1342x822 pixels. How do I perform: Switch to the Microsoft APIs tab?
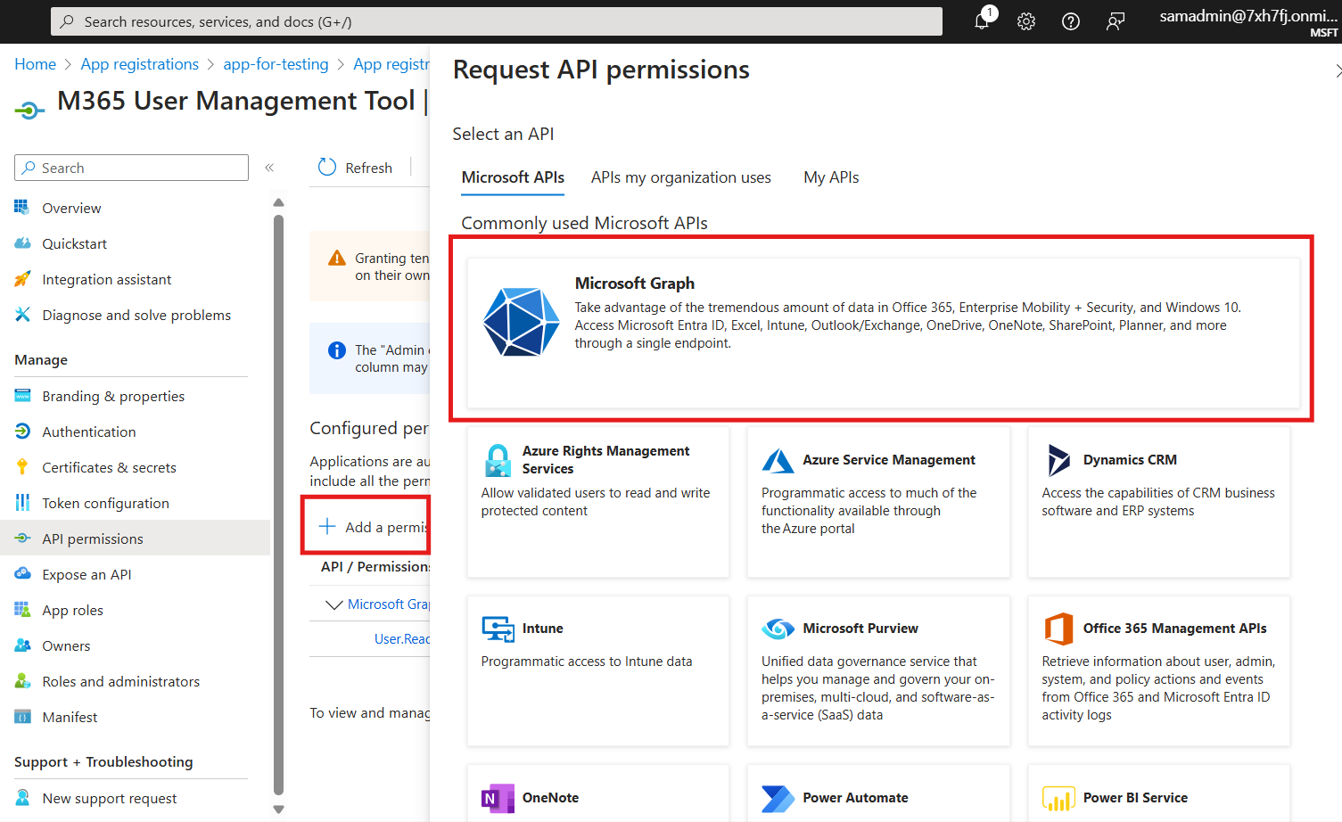[x=513, y=177]
